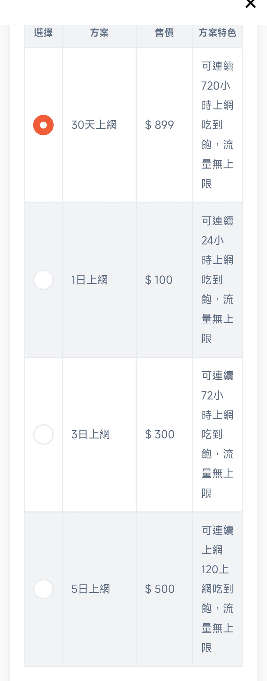Click the 方案特色 column header

[x=217, y=33]
